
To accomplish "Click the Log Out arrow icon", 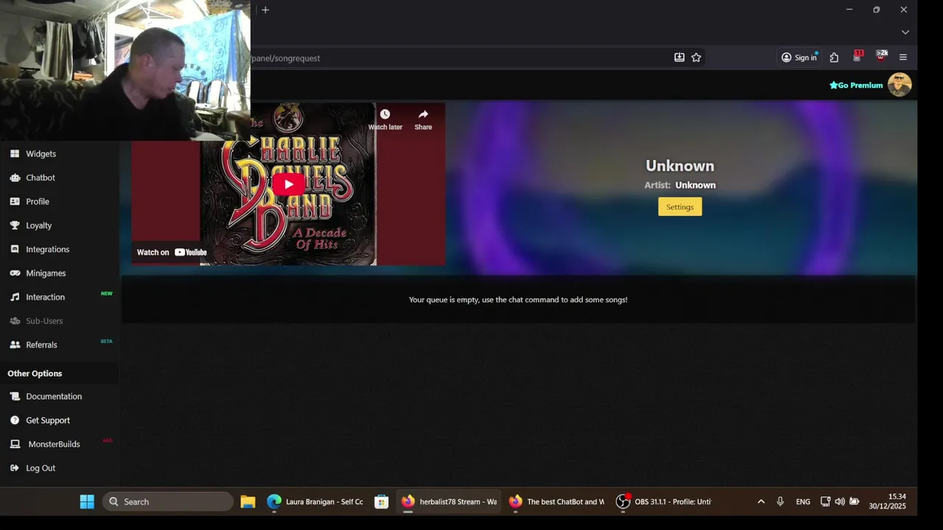I will click(x=15, y=468).
